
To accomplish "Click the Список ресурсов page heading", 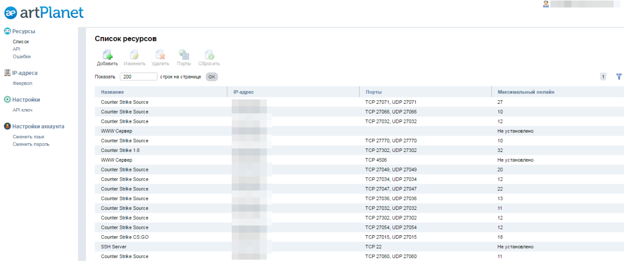I will pos(125,38).
